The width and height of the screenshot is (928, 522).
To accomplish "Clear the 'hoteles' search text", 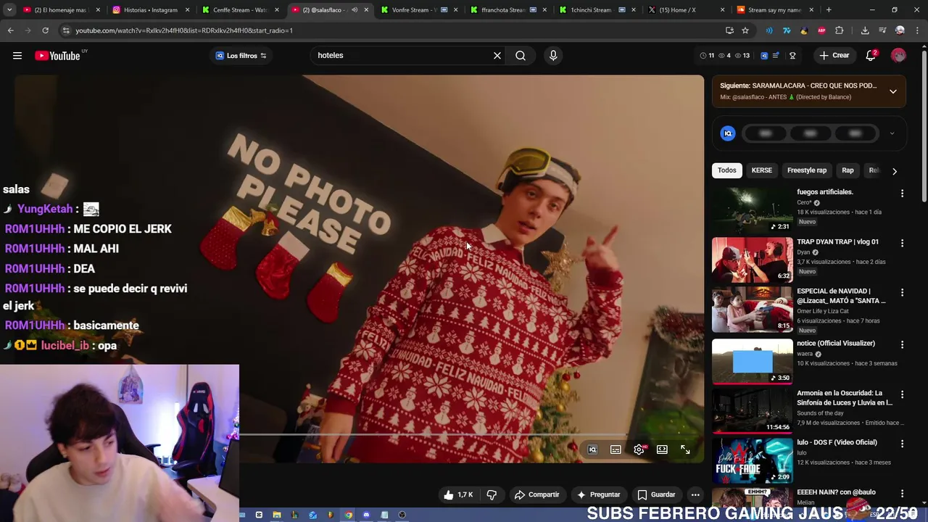I will coord(497,56).
